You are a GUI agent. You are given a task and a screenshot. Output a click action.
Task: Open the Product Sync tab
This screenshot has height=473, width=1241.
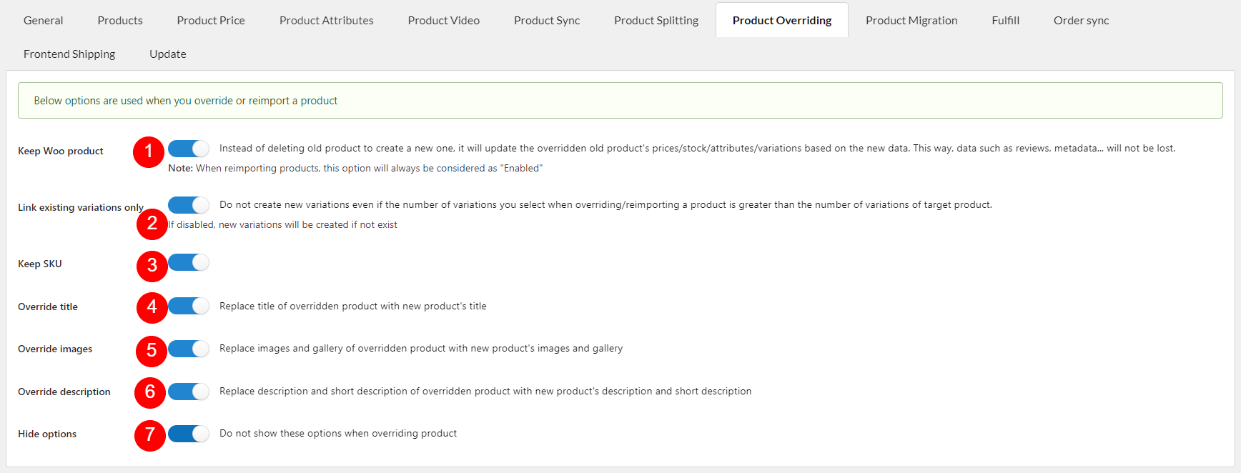tap(547, 20)
